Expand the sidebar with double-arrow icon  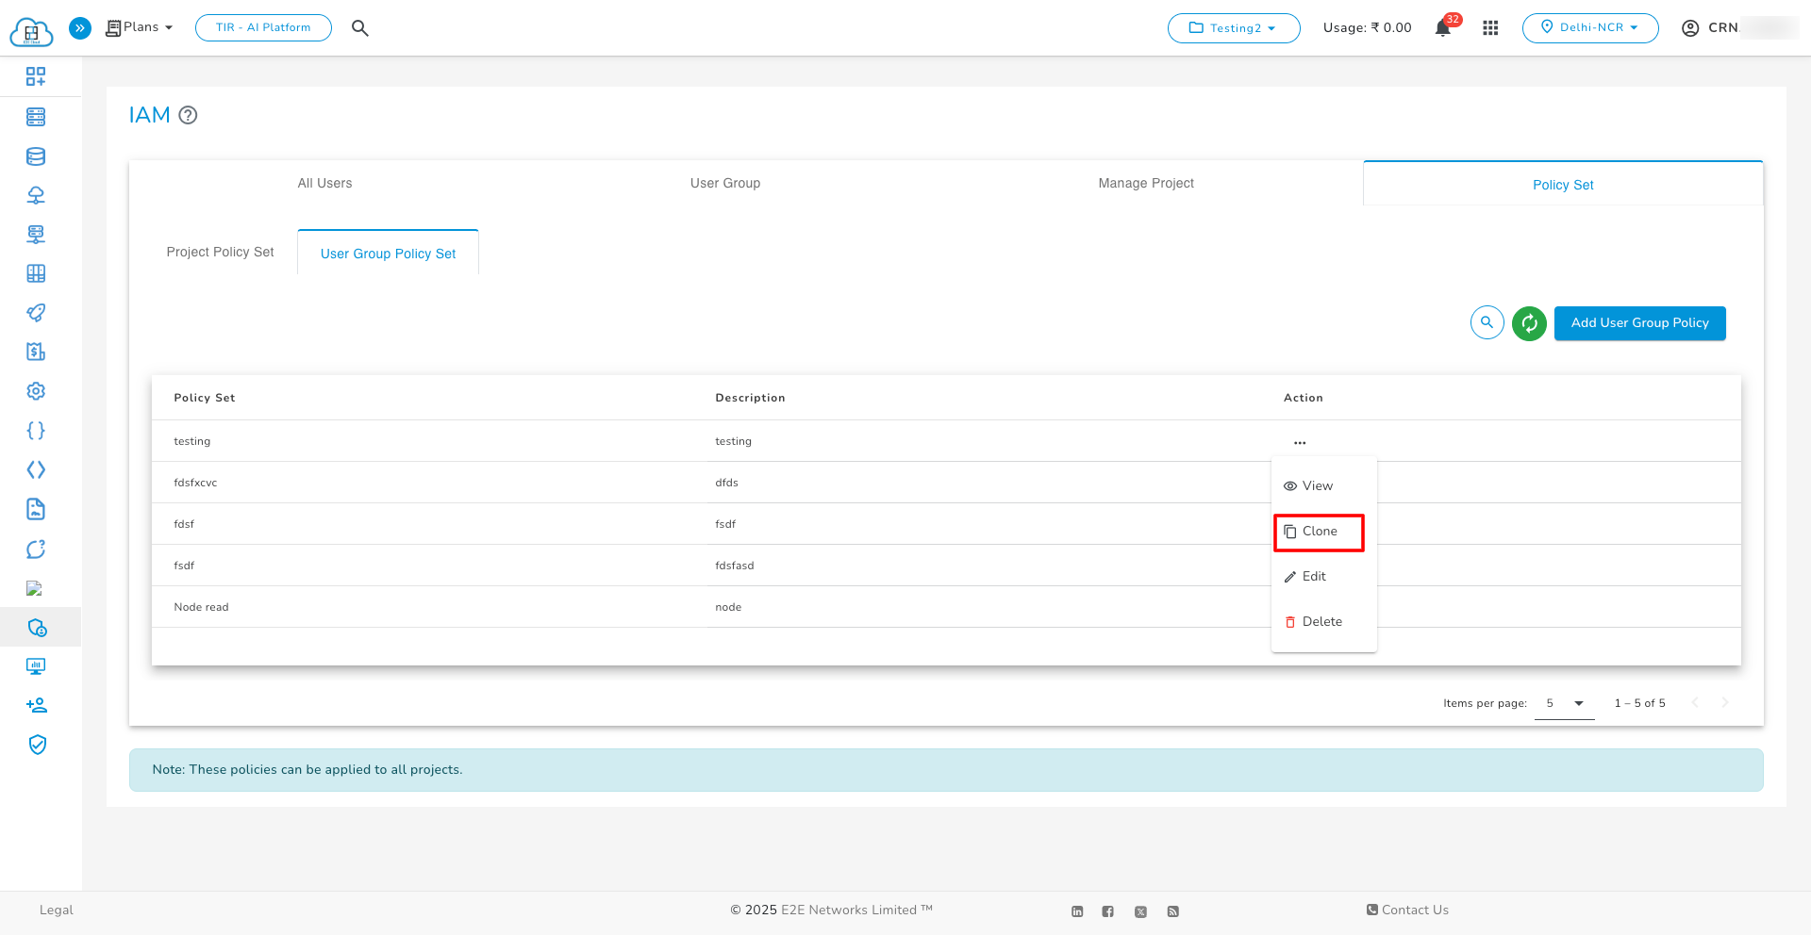80,28
